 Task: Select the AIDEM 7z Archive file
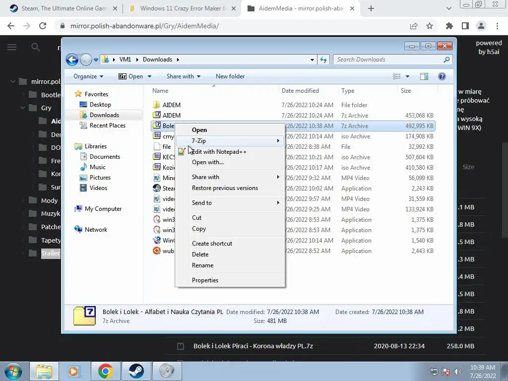293,115
